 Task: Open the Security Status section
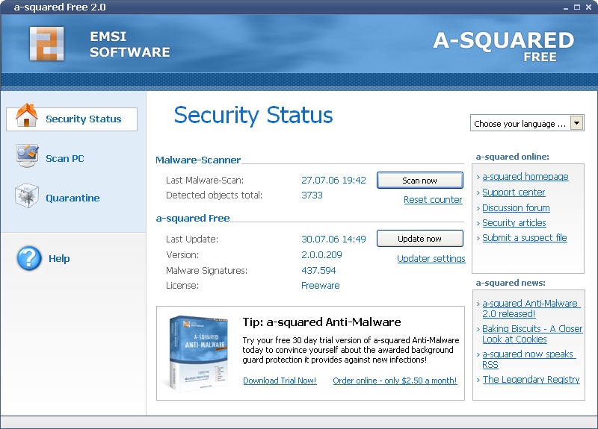pyautogui.click(x=72, y=119)
